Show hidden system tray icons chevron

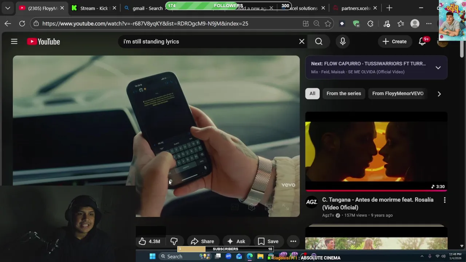pos(422,257)
